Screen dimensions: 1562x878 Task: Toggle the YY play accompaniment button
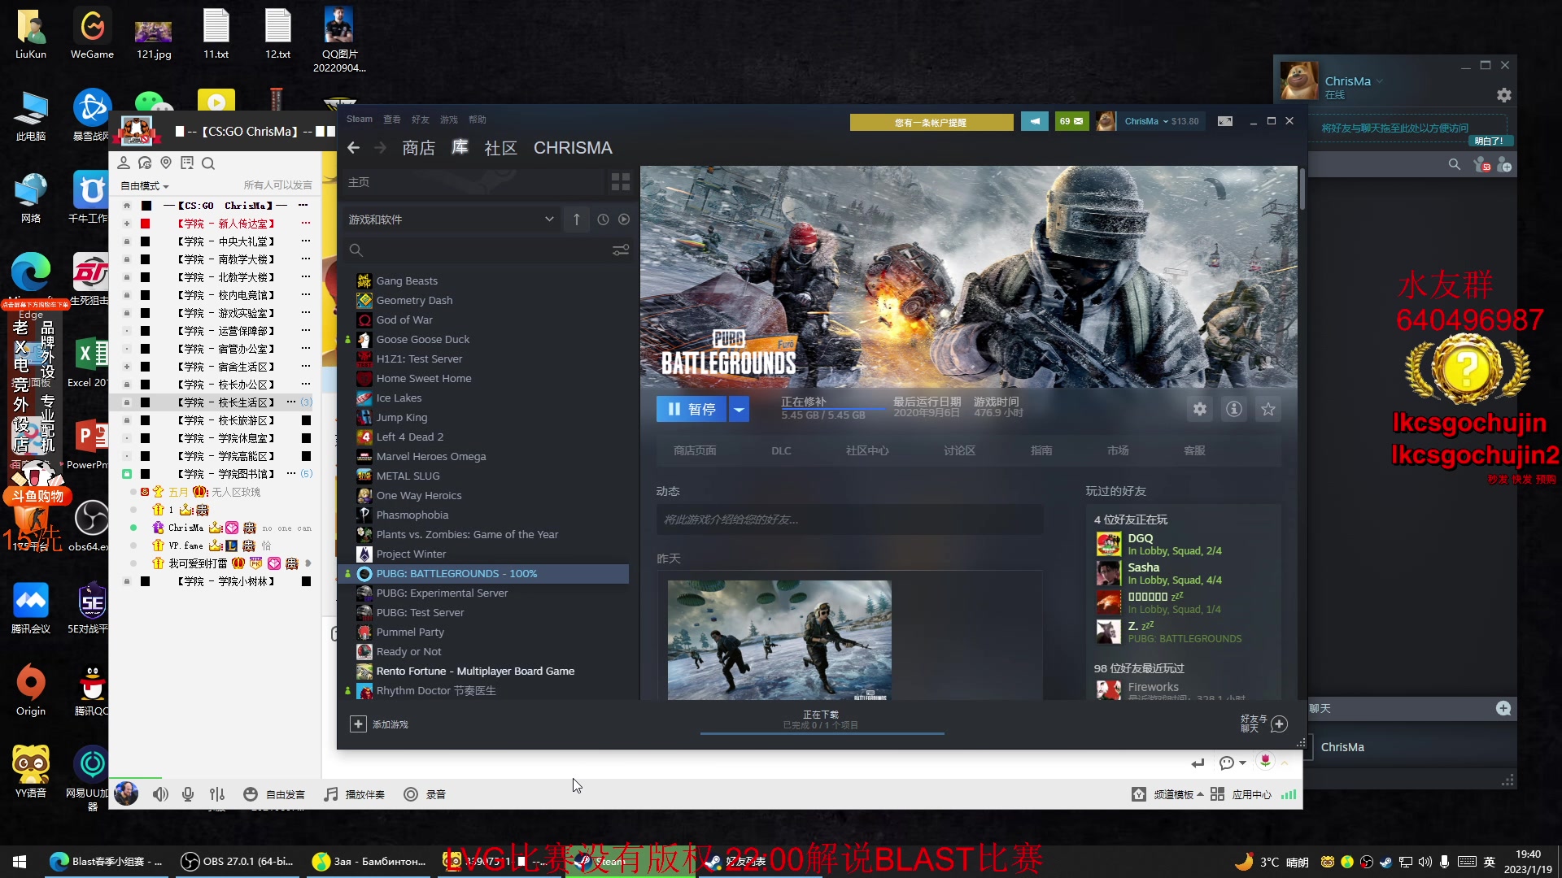[x=355, y=794]
